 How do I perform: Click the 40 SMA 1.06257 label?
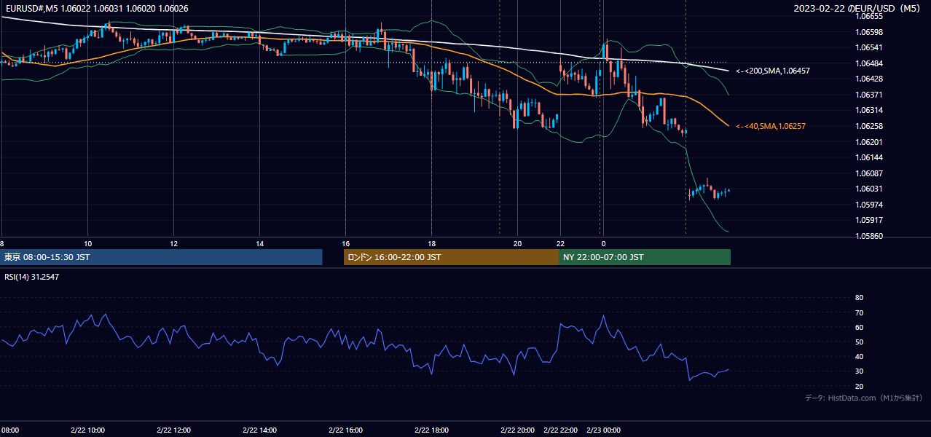point(771,126)
